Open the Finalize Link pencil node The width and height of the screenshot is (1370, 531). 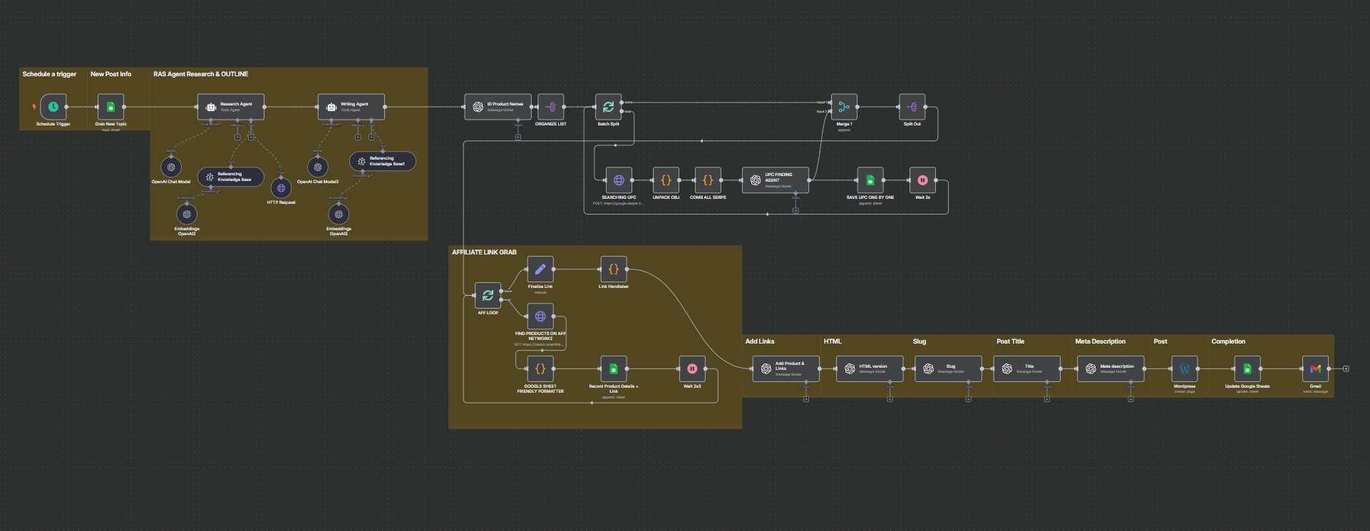point(540,269)
